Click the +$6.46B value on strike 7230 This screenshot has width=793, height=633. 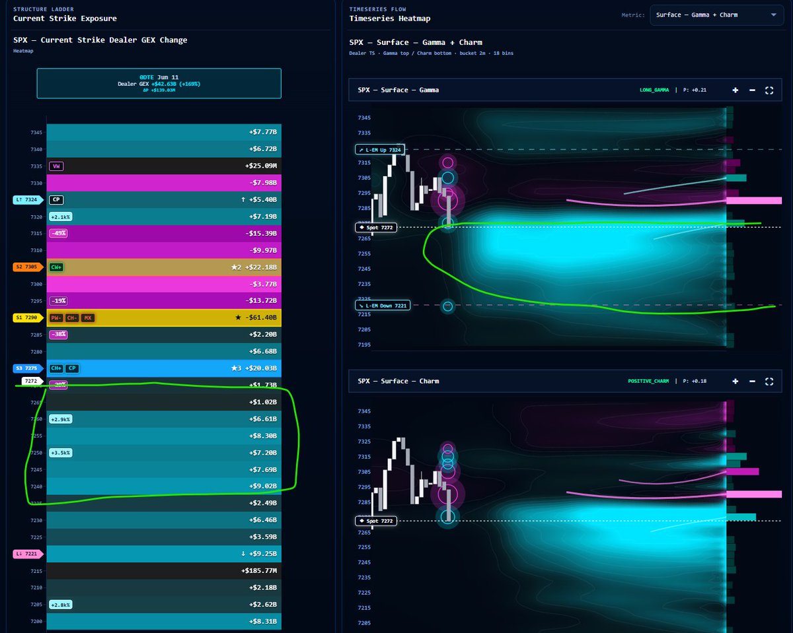click(262, 520)
